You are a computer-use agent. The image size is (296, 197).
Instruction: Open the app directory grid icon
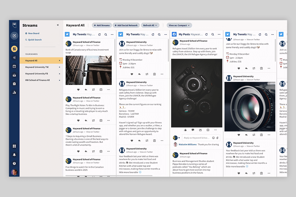(x=14, y=146)
